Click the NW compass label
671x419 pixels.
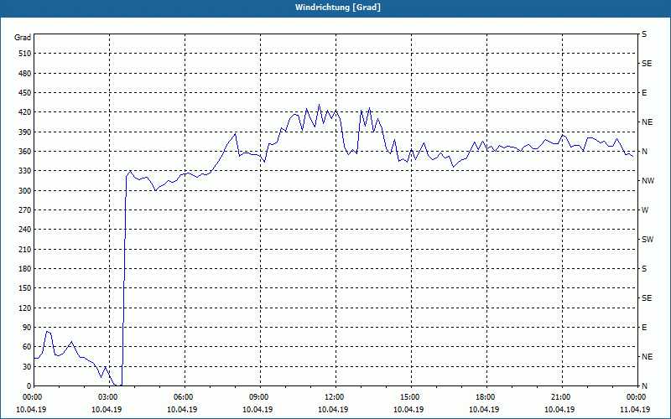coord(648,181)
